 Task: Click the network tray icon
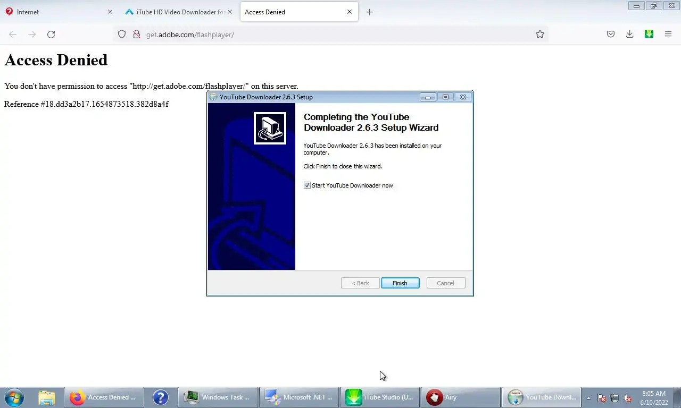[x=614, y=398]
